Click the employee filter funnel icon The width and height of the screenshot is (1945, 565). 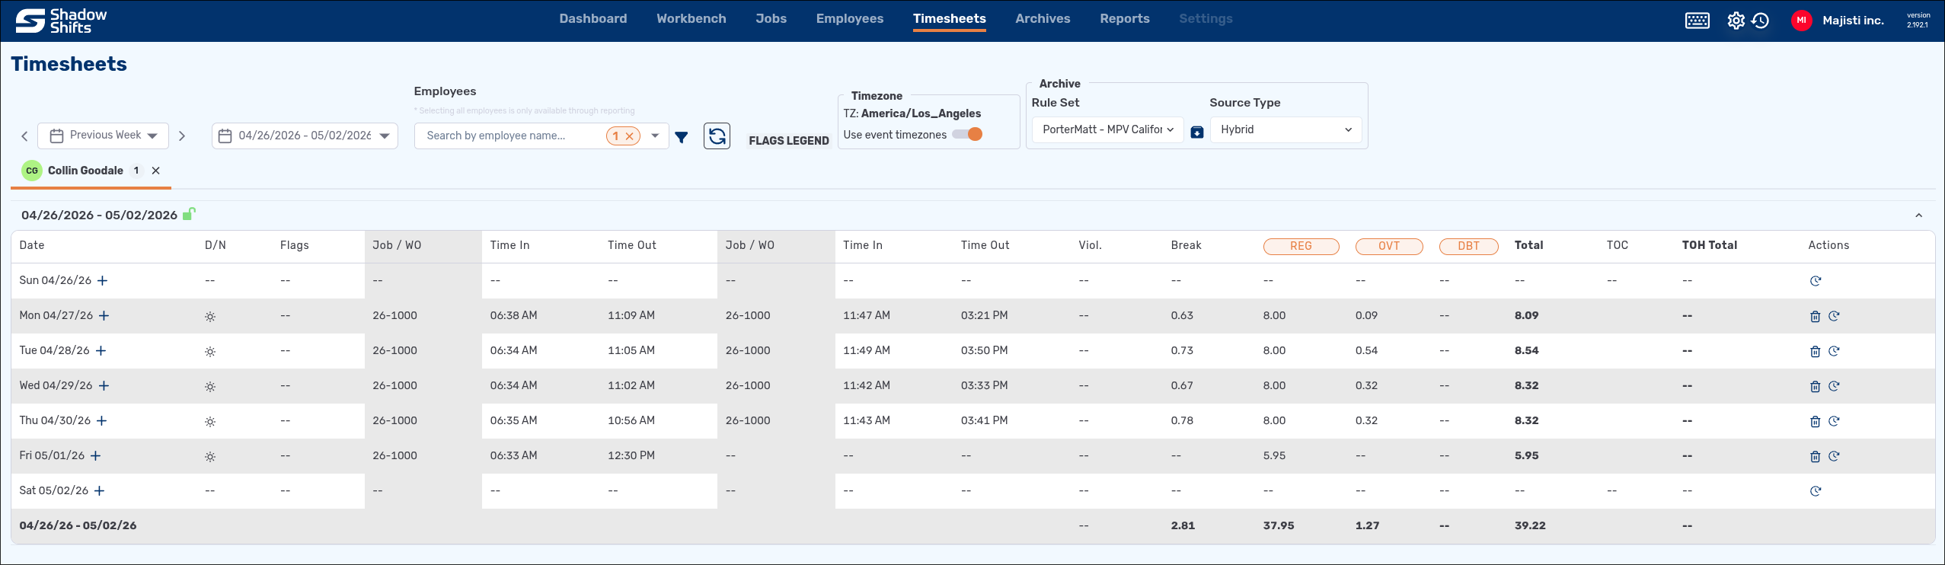click(x=682, y=137)
